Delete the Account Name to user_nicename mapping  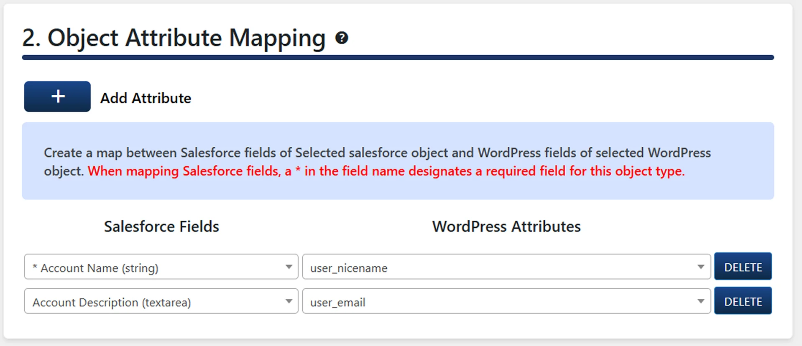(x=743, y=266)
